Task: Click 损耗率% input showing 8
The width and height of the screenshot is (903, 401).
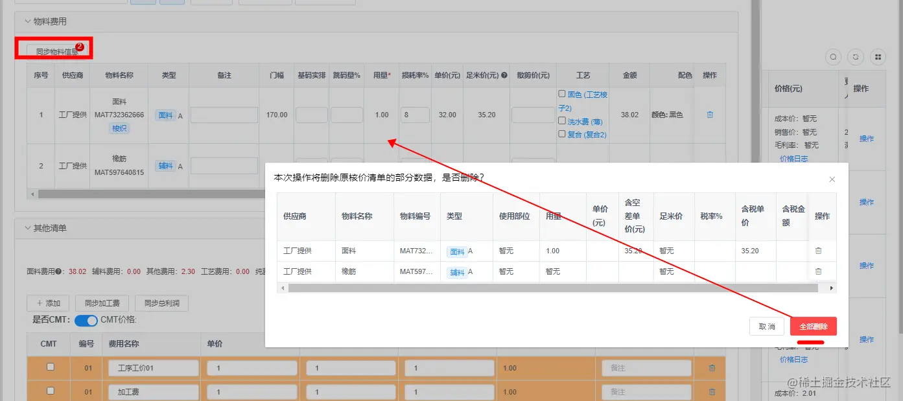Action: point(416,115)
